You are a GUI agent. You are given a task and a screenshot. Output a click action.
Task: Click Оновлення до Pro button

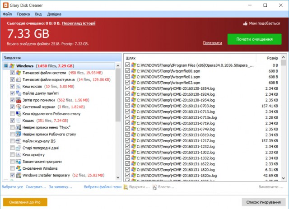25,202
